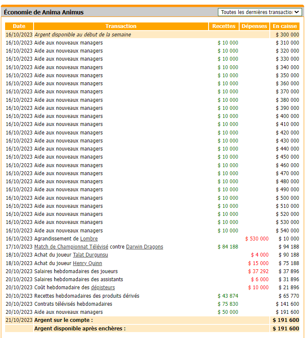Click the Recettes column header
This screenshot has width=305, height=338.
click(x=223, y=26)
